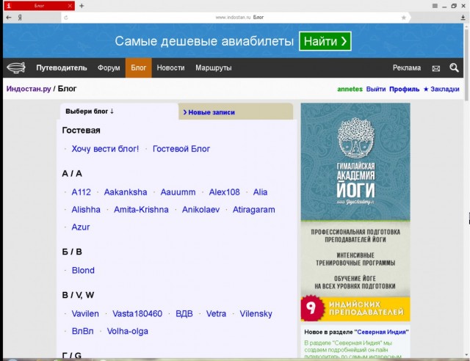Click the Профиль link
Image resolution: width=470 pixels, height=361 pixels.
pos(404,90)
